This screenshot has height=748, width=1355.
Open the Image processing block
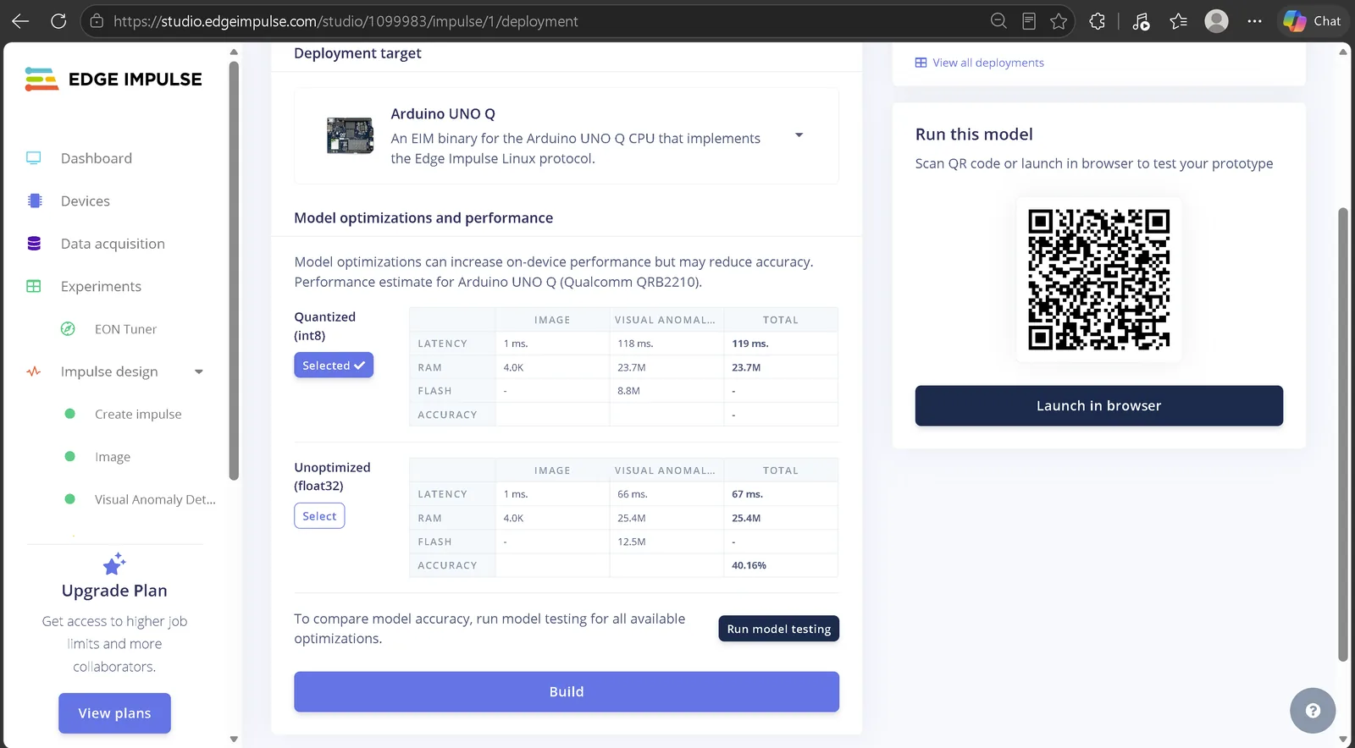[113, 457]
